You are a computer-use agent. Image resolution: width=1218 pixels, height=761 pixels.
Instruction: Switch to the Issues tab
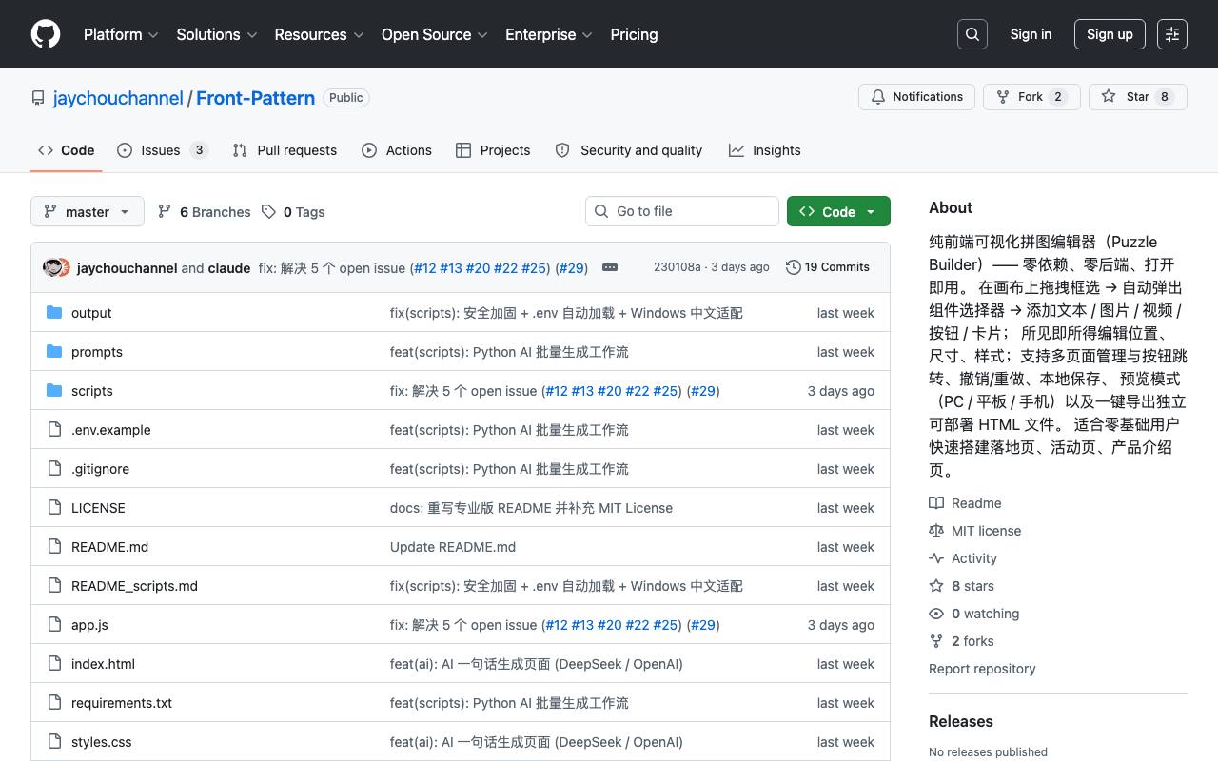coord(163,150)
